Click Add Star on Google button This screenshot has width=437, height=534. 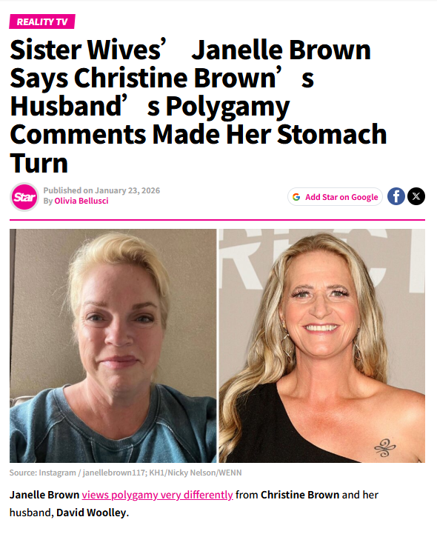click(336, 197)
